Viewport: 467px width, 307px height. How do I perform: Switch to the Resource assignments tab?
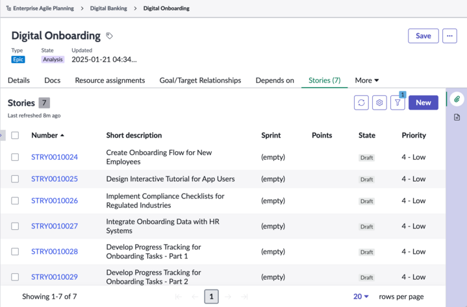pos(110,80)
